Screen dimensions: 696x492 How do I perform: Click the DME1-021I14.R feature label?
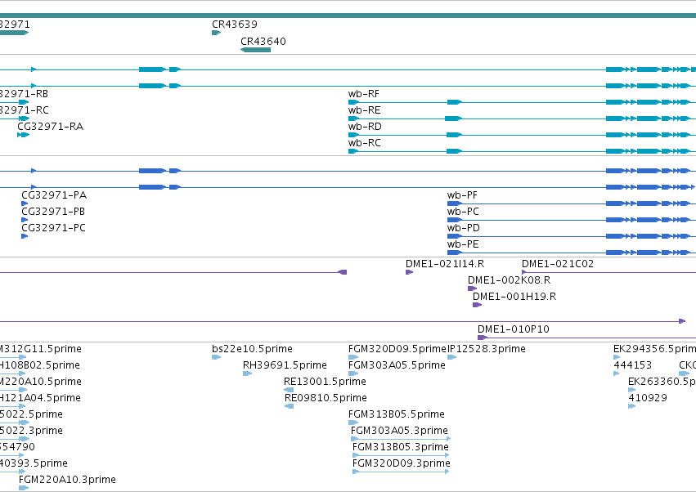(445, 264)
